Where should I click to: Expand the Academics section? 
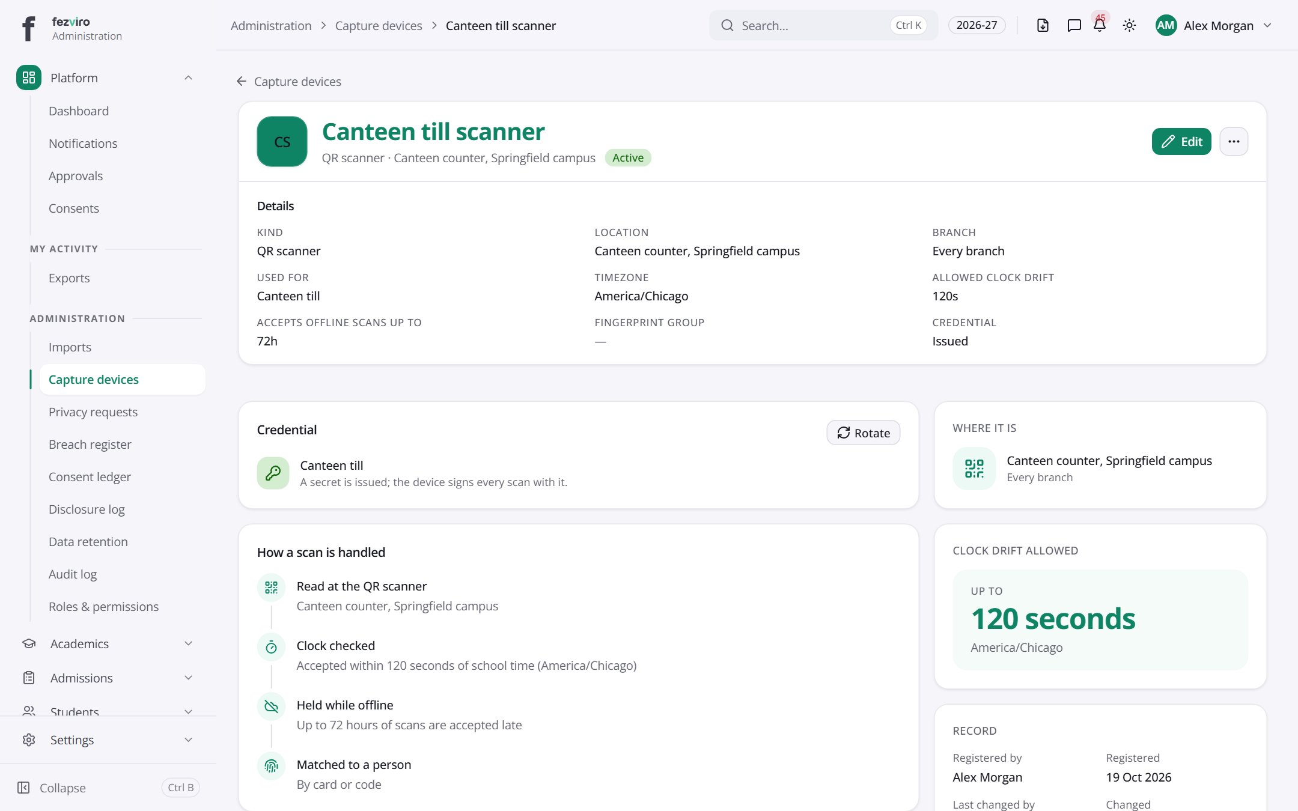pos(108,643)
